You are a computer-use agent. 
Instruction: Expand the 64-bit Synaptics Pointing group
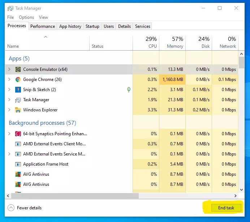[x=9, y=133]
